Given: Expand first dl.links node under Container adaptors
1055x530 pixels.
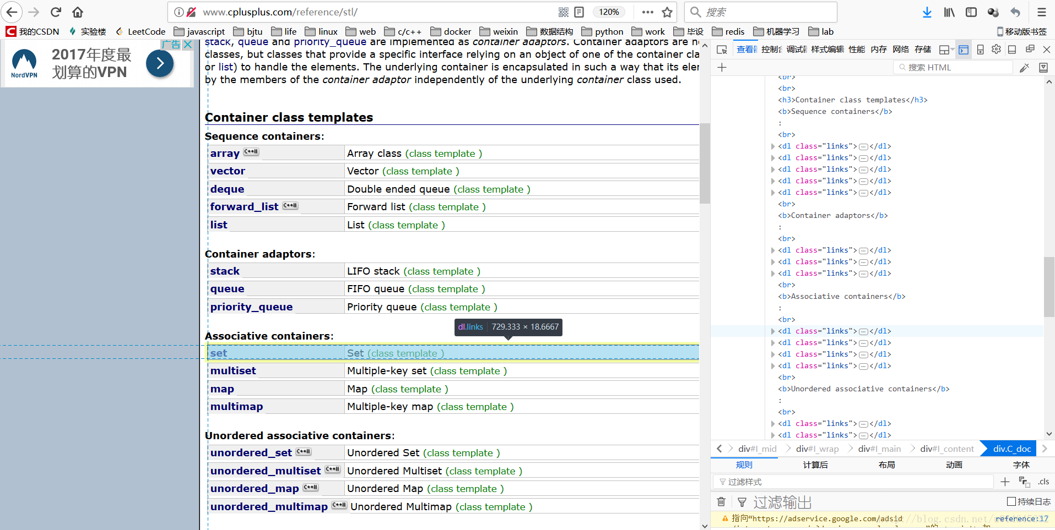Looking at the screenshot, I should (x=773, y=250).
